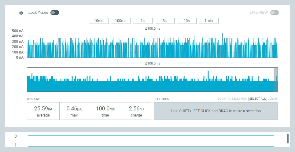
Task: Toggle the Lock Y-axis switch
Action: click(x=55, y=13)
